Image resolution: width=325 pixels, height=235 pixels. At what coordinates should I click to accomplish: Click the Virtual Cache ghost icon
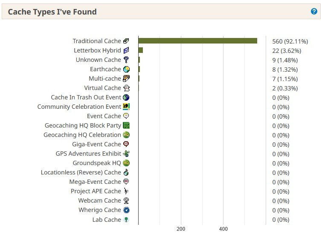126,88
